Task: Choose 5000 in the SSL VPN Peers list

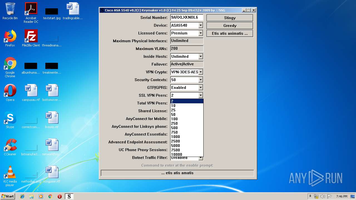Action: 187,146
